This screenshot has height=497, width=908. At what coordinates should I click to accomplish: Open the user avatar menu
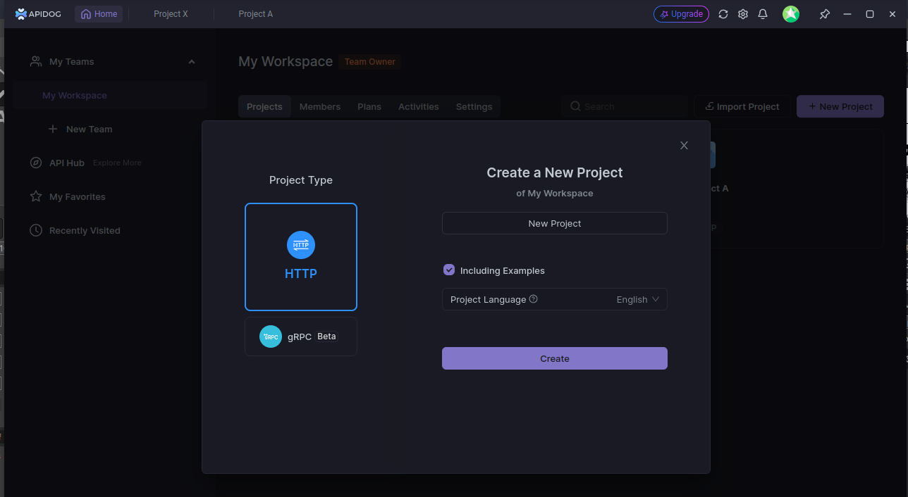[791, 14]
